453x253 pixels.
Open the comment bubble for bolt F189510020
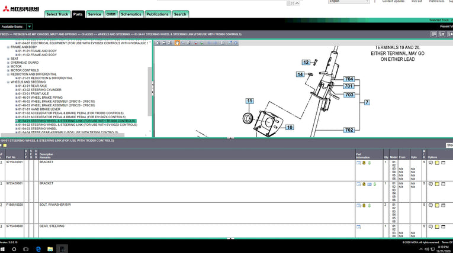tap(430, 205)
